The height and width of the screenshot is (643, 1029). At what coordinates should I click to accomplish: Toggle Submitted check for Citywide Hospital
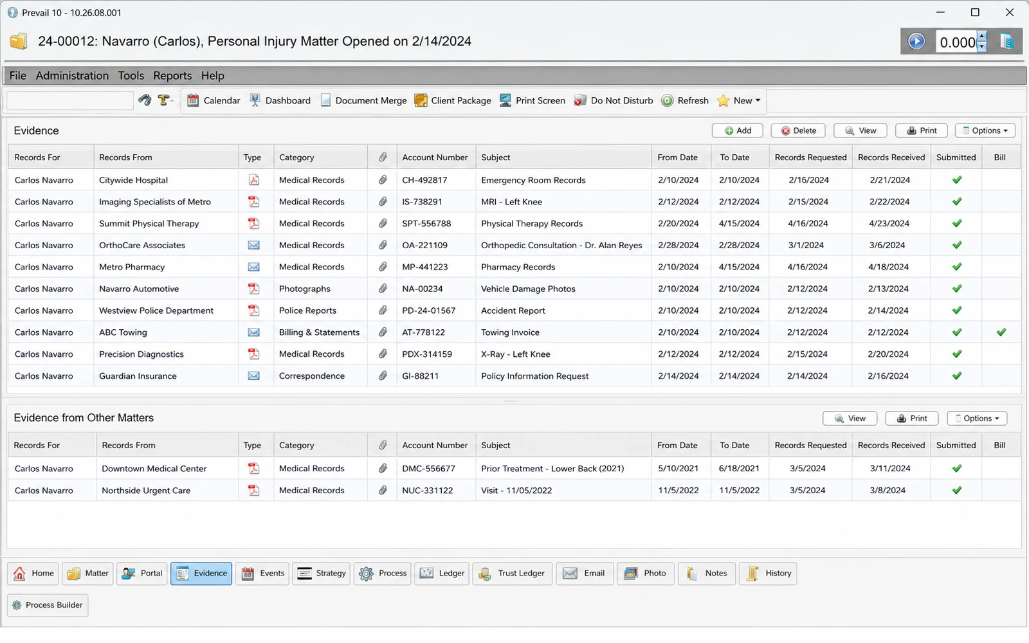957,180
